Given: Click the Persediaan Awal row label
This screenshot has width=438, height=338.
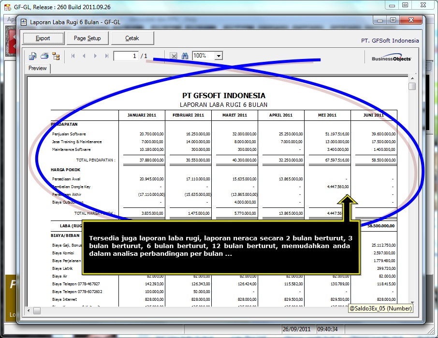Looking at the screenshot, I should tap(66, 179).
